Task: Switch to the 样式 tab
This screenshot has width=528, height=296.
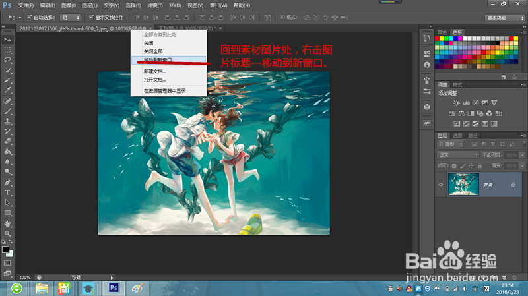Action: [x=457, y=85]
